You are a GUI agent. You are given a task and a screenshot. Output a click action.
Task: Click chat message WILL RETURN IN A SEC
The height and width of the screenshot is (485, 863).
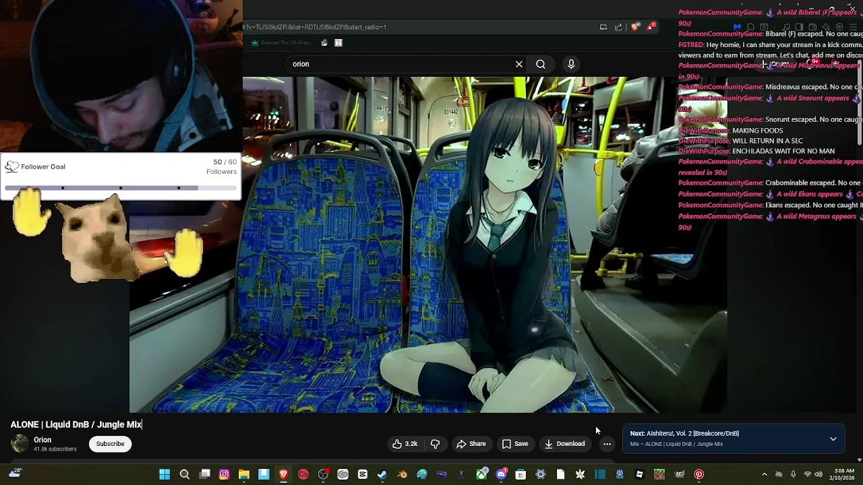[x=767, y=141]
